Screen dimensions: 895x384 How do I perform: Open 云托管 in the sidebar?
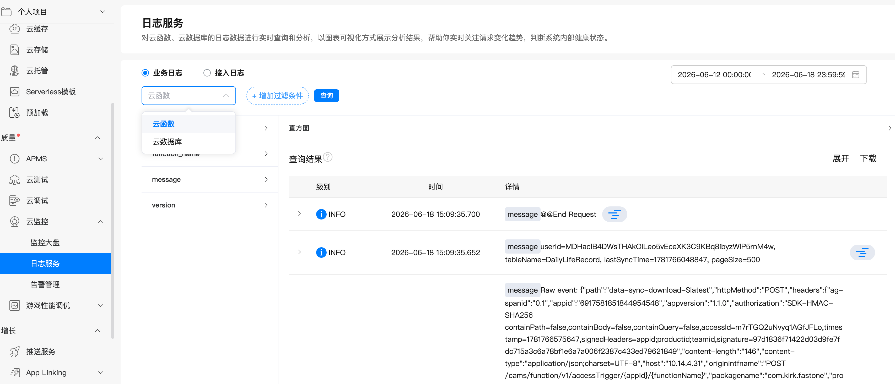point(37,71)
